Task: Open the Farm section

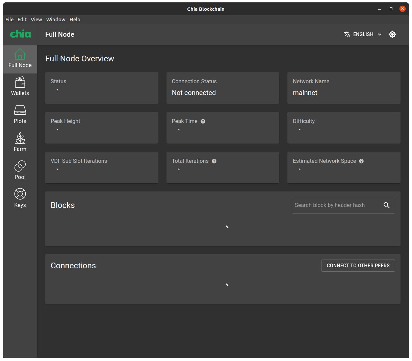Action: [x=20, y=143]
